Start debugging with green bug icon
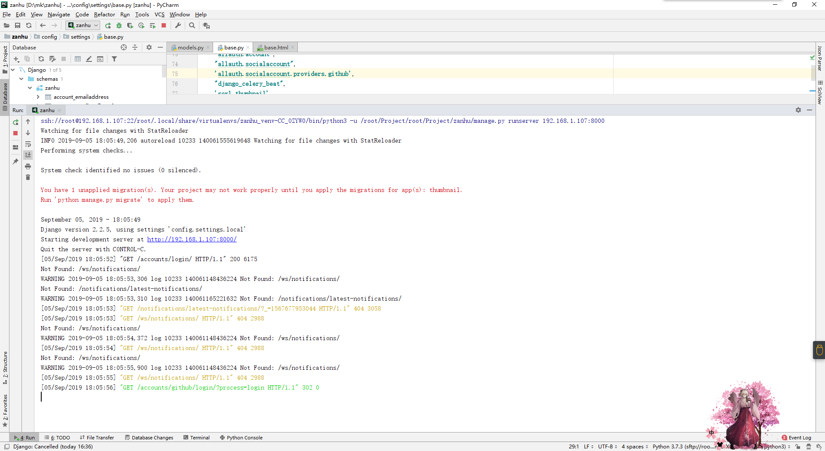Viewport: 825px width, 451px height. [119, 26]
